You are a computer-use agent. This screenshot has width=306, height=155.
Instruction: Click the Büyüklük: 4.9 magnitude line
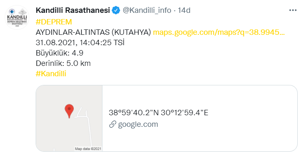60,53
